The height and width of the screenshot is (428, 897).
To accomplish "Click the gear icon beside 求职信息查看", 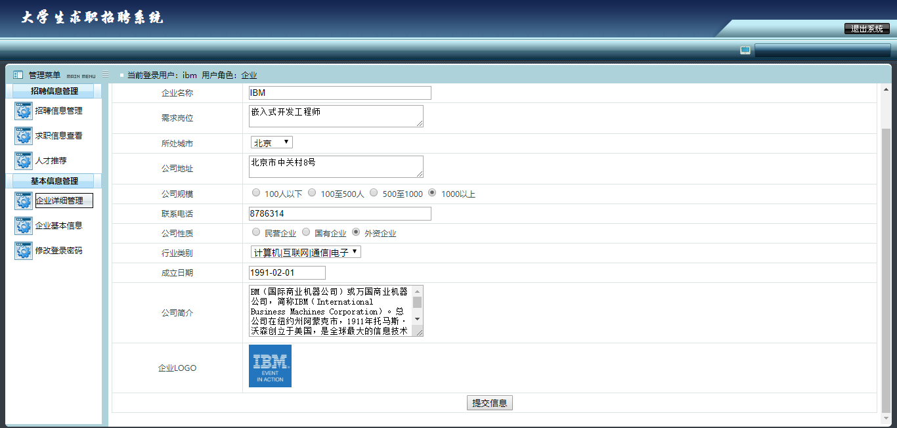I will [x=24, y=136].
